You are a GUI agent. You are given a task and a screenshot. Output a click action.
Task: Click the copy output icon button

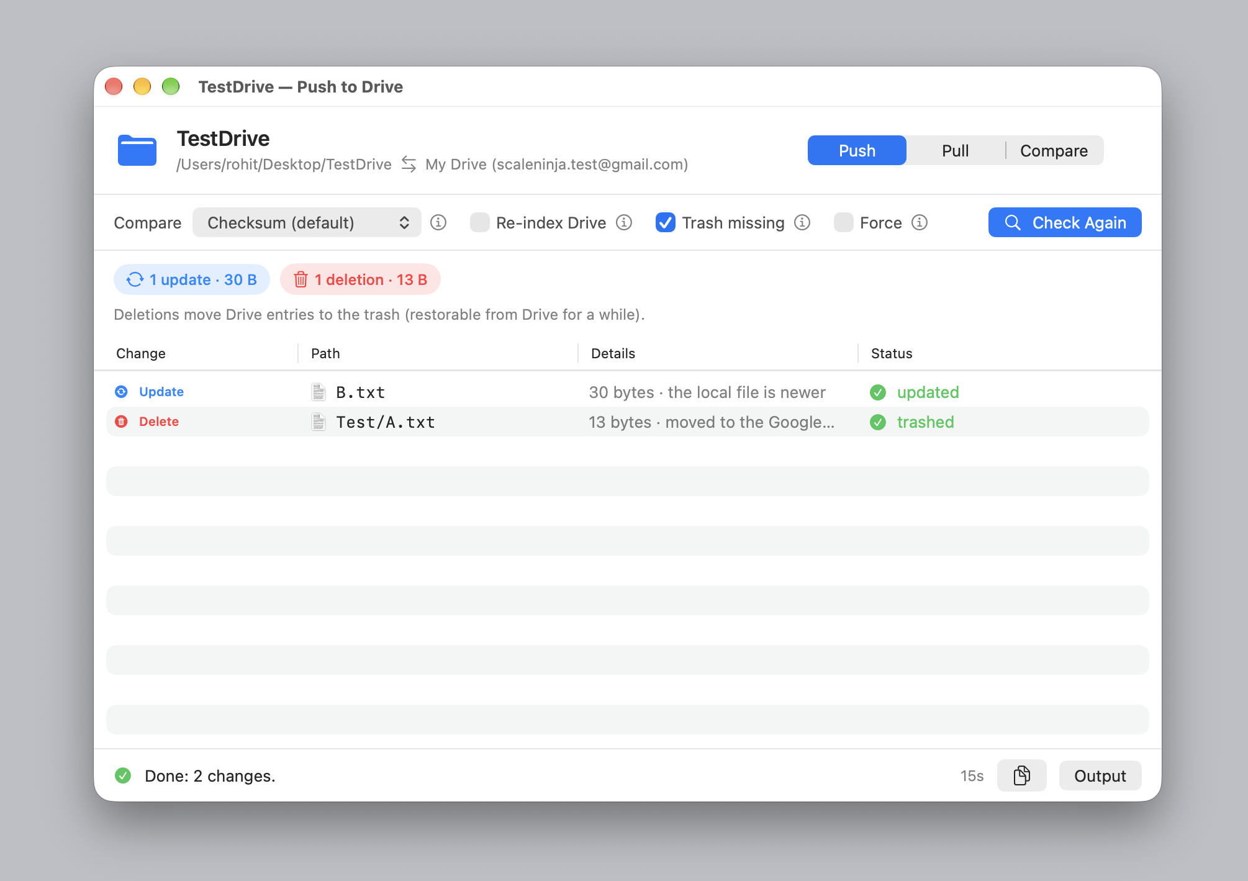click(x=1021, y=775)
